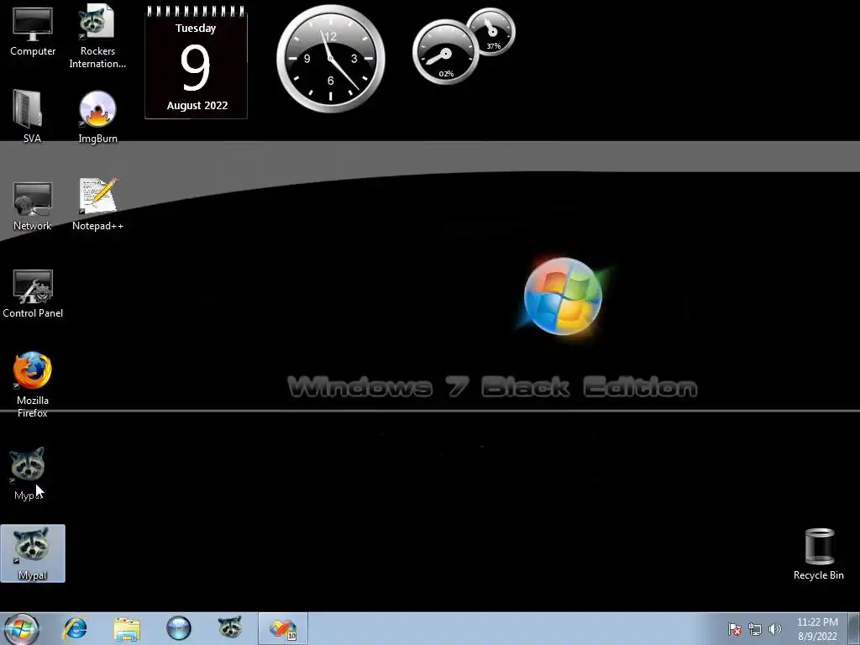Launch Internet Explorer from the taskbar
Image resolution: width=860 pixels, height=645 pixels.
(75, 628)
